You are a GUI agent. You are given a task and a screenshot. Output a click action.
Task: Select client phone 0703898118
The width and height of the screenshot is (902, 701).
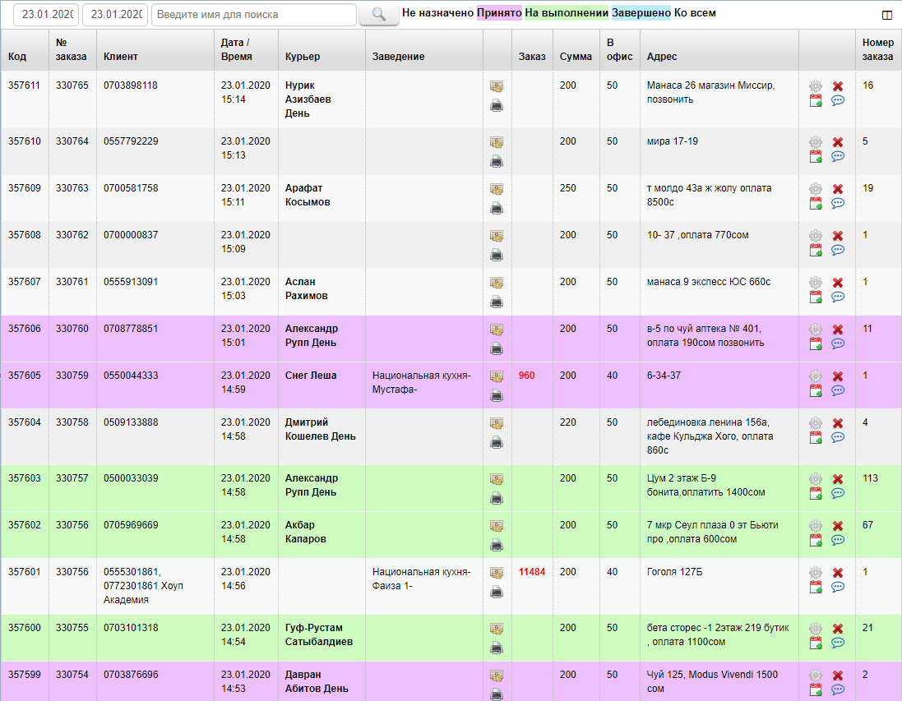click(x=131, y=85)
